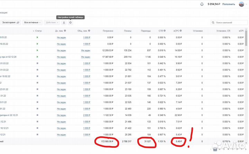Viewport: 249px width, 154px height.
Task: Click the Пополнить balance link
Action: coord(228,4)
